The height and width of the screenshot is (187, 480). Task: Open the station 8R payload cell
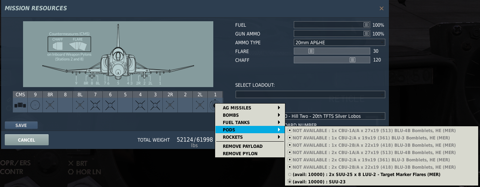[50, 105]
